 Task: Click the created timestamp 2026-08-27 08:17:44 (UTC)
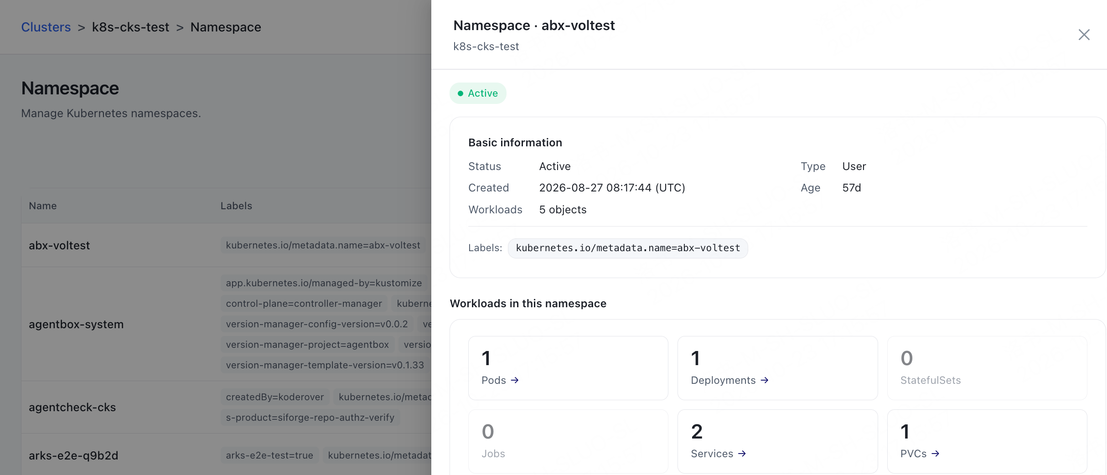[x=612, y=188]
